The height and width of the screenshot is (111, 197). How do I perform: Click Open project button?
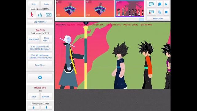tap(46, 39)
